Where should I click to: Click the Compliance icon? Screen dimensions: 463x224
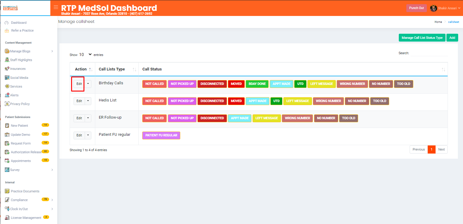[x=7, y=200]
